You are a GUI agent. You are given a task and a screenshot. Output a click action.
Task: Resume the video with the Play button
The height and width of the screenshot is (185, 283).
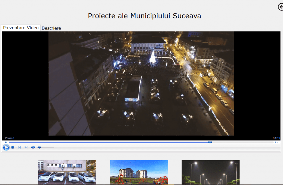click(x=6, y=147)
